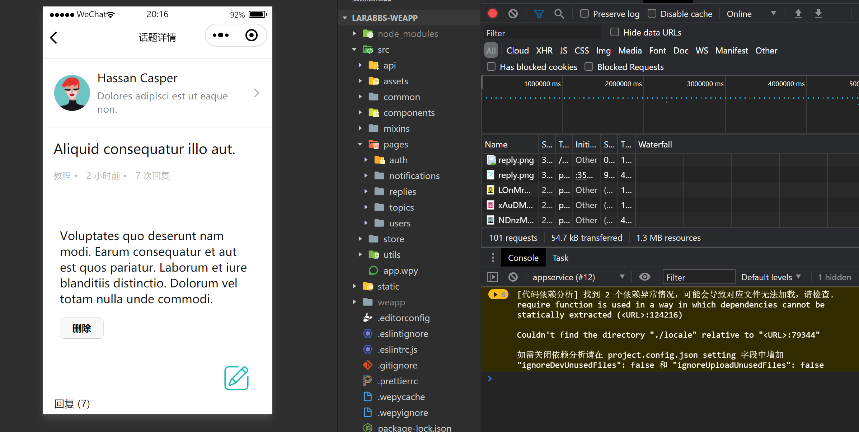Filter requests by Cloud
The image size is (859, 432).
click(517, 51)
